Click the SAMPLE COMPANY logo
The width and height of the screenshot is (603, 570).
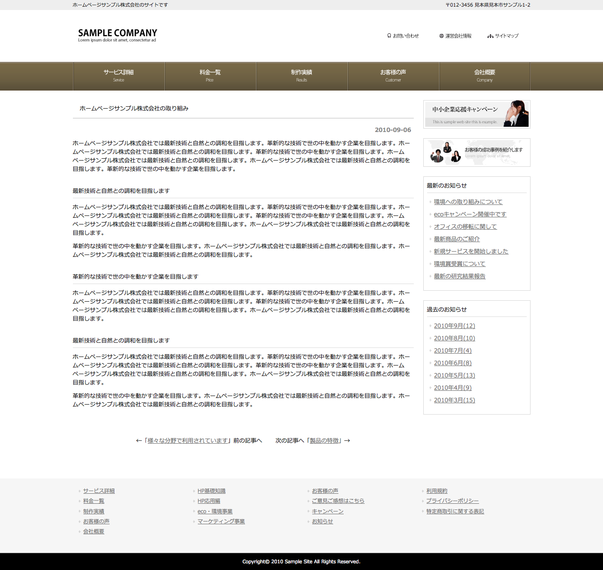[x=117, y=35]
